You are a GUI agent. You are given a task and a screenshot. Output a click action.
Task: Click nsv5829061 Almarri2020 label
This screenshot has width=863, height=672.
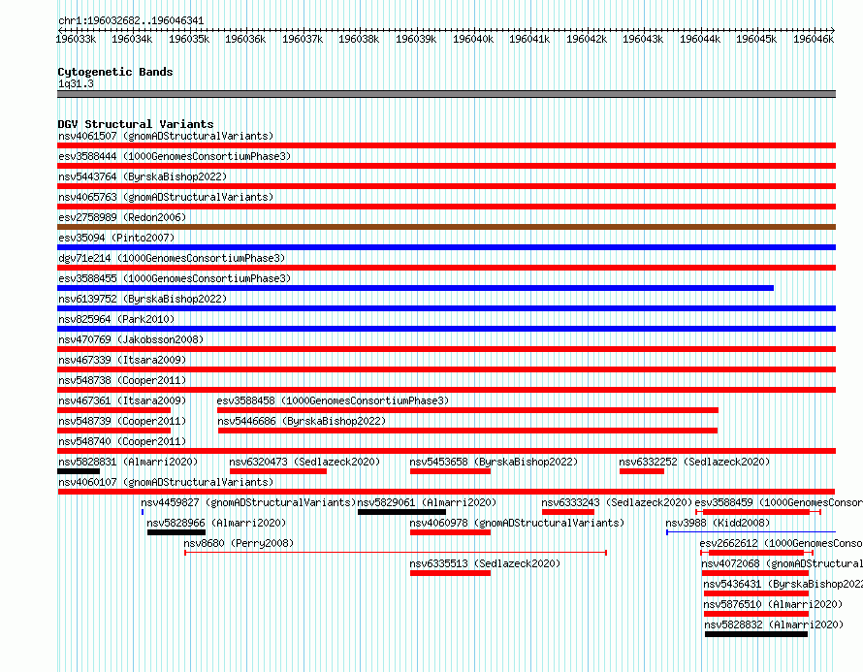(x=427, y=502)
